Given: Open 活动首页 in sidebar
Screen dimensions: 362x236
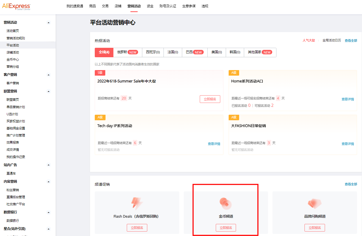Looking at the screenshot, I should [x=13, y=31].
